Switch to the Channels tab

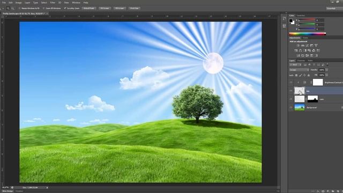click(301, 61)
